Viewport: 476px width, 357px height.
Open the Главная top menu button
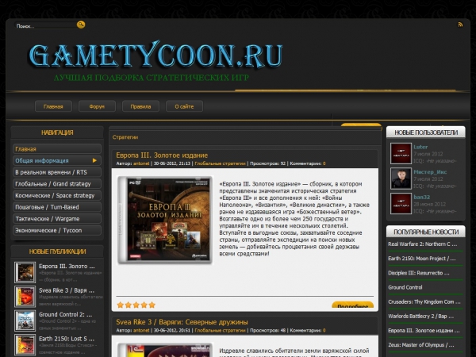pos(53,106)
